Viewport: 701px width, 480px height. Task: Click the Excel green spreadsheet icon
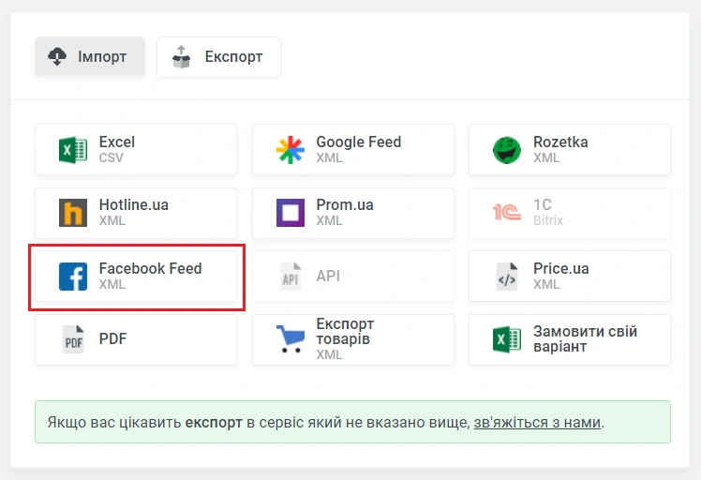[73, 150]
